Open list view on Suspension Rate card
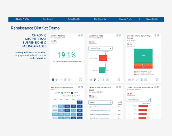The height and width of the screenshot is (136, 172). (107, 80)
